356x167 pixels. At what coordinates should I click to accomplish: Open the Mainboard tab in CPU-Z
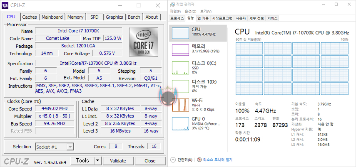tap(52, 17)
